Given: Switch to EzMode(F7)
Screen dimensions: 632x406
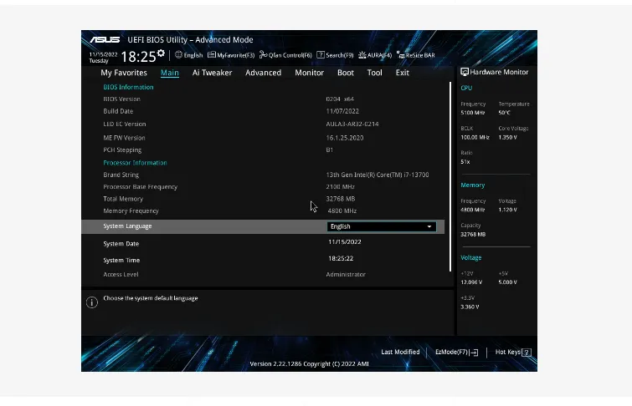Looking at the screenshot, I should (x=456, y=352).
